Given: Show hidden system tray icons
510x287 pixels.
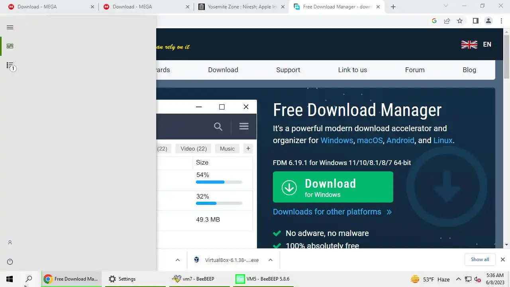Looking at the screenshot, I should pyautogui.click(x=458, y=279).
